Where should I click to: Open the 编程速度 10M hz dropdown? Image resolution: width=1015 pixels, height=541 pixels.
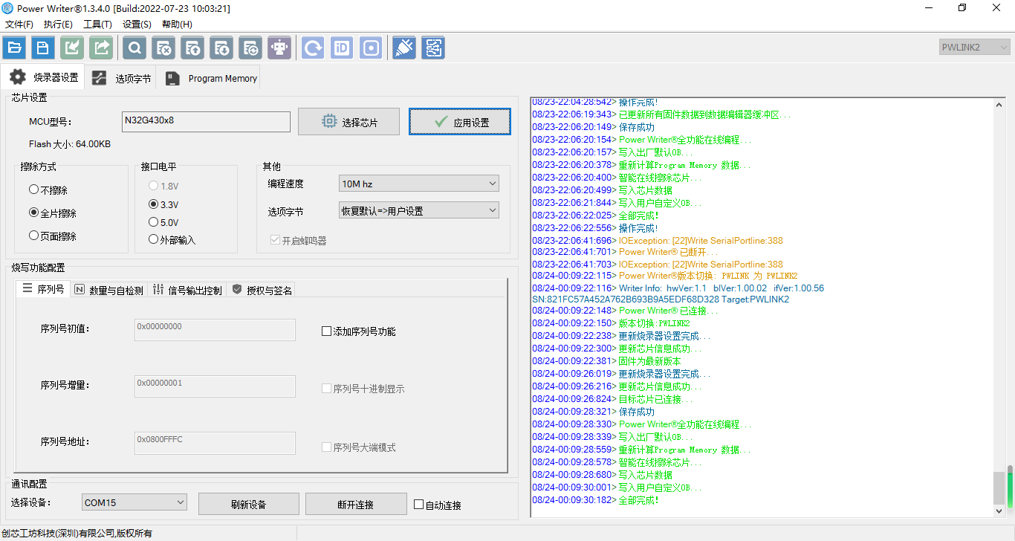pyautogui.click(x=419, y=184)
